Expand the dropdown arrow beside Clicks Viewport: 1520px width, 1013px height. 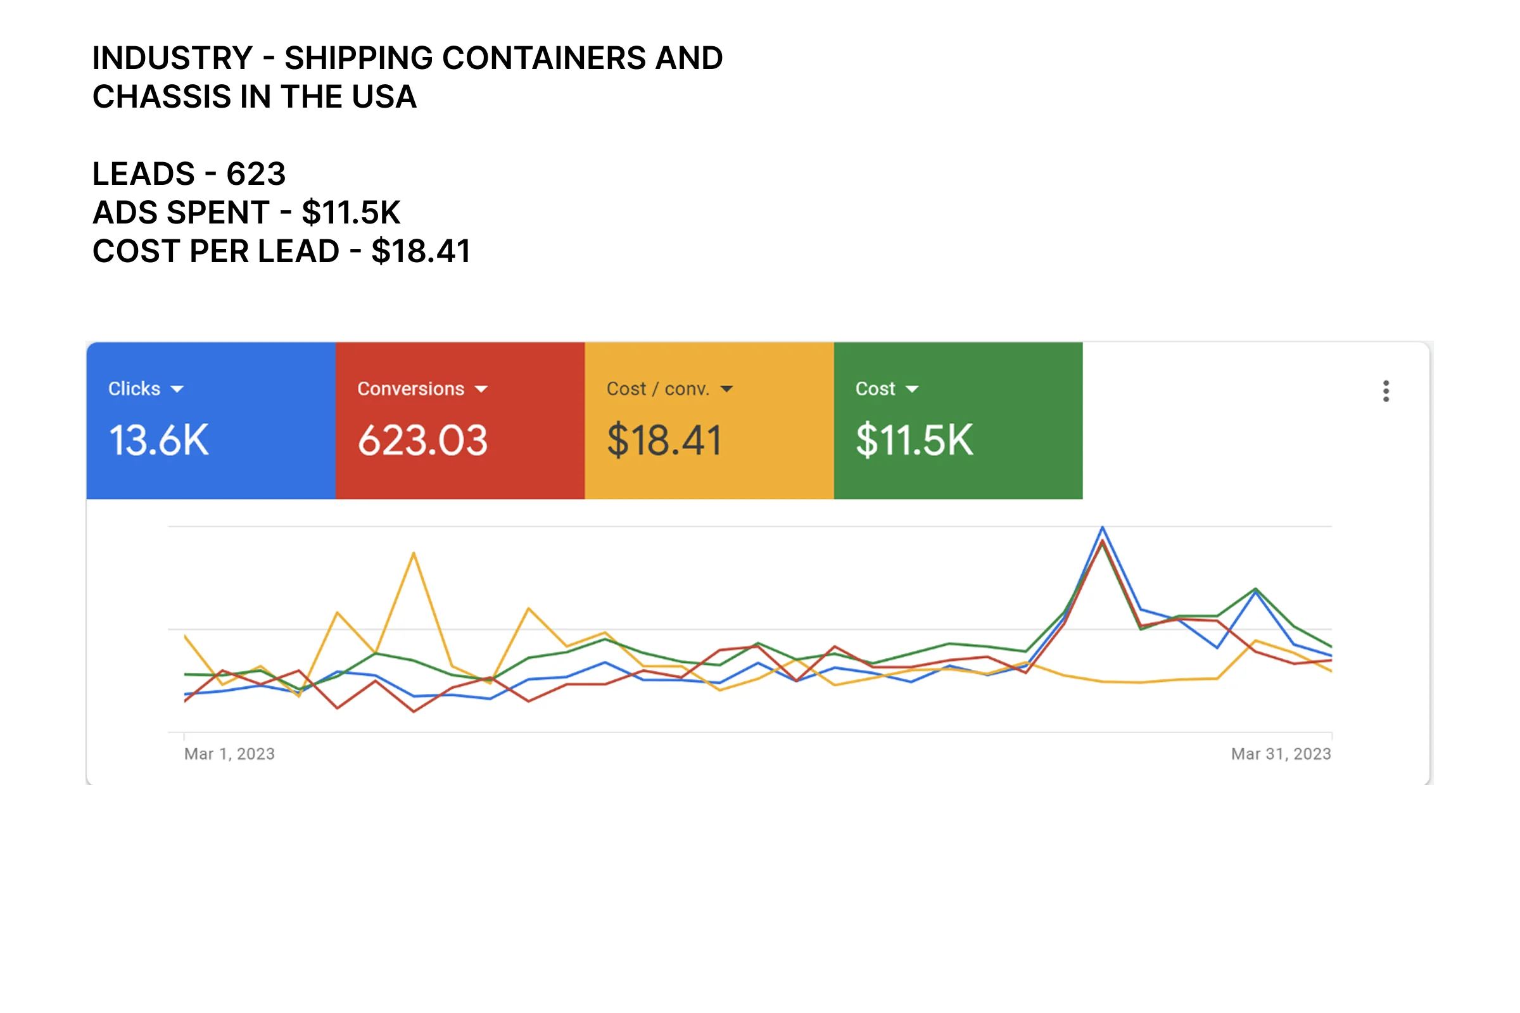[177, 389]
